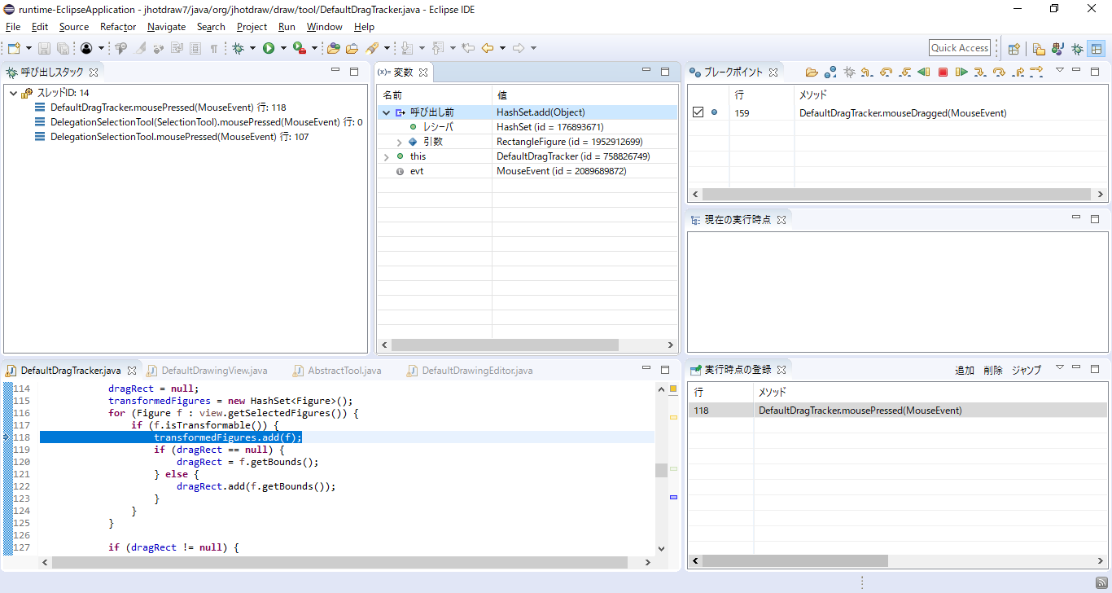The height and width of the screenshot is (593, 1112).
Task: Click the red Terminate square icon
Action: pyautogui.click(x=943, y=72)
